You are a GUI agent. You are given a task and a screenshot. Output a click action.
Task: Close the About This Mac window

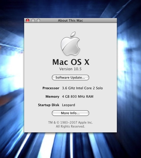[x=27, y=21]
